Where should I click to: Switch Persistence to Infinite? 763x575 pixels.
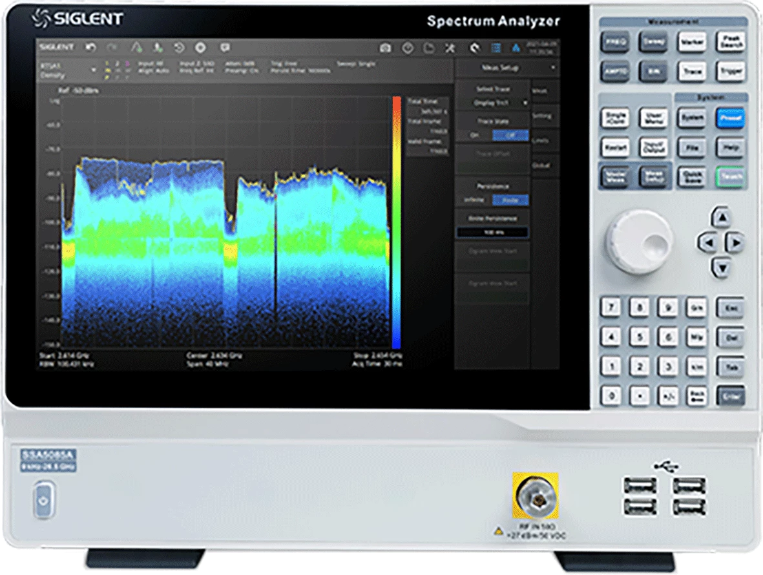[x=475, y=200]
